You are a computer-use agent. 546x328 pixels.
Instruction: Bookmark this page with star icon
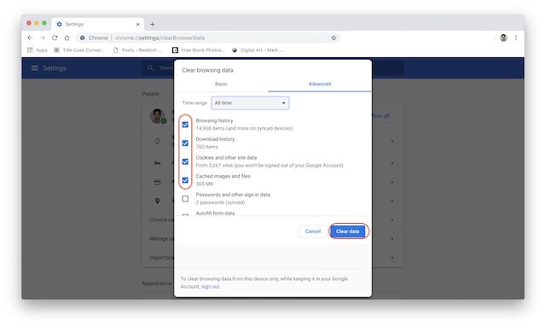[334, 38]
